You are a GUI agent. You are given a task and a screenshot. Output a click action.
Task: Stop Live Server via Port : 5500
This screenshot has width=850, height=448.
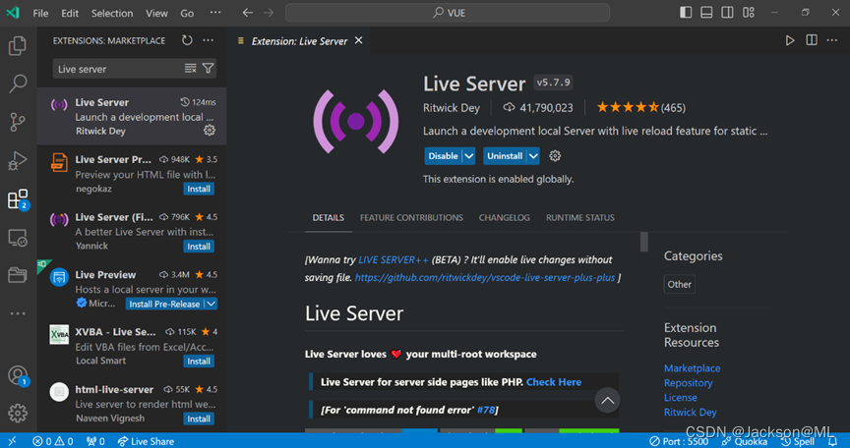coord(679,441)
